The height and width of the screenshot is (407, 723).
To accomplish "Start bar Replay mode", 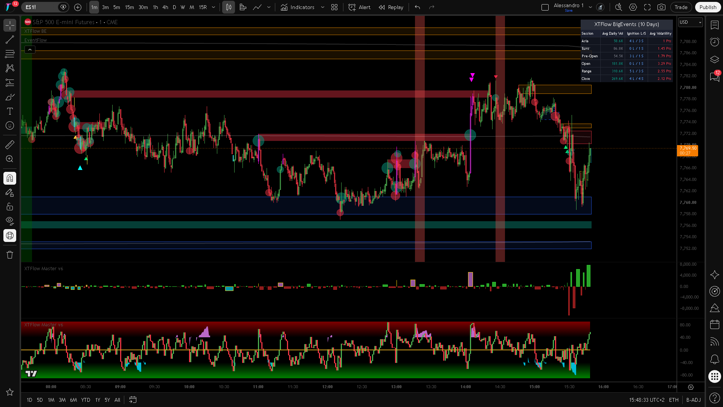I will [x=391, y=7].
